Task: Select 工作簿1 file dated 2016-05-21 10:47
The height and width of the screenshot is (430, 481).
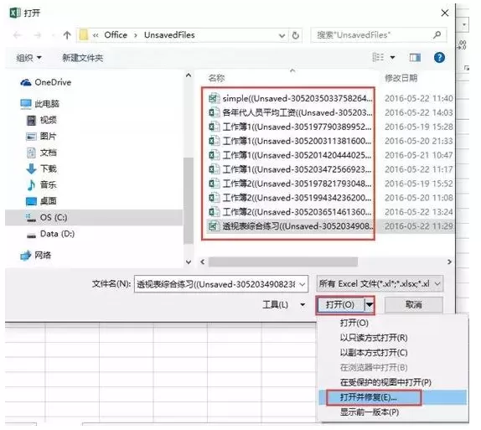Action: [290, 155]
